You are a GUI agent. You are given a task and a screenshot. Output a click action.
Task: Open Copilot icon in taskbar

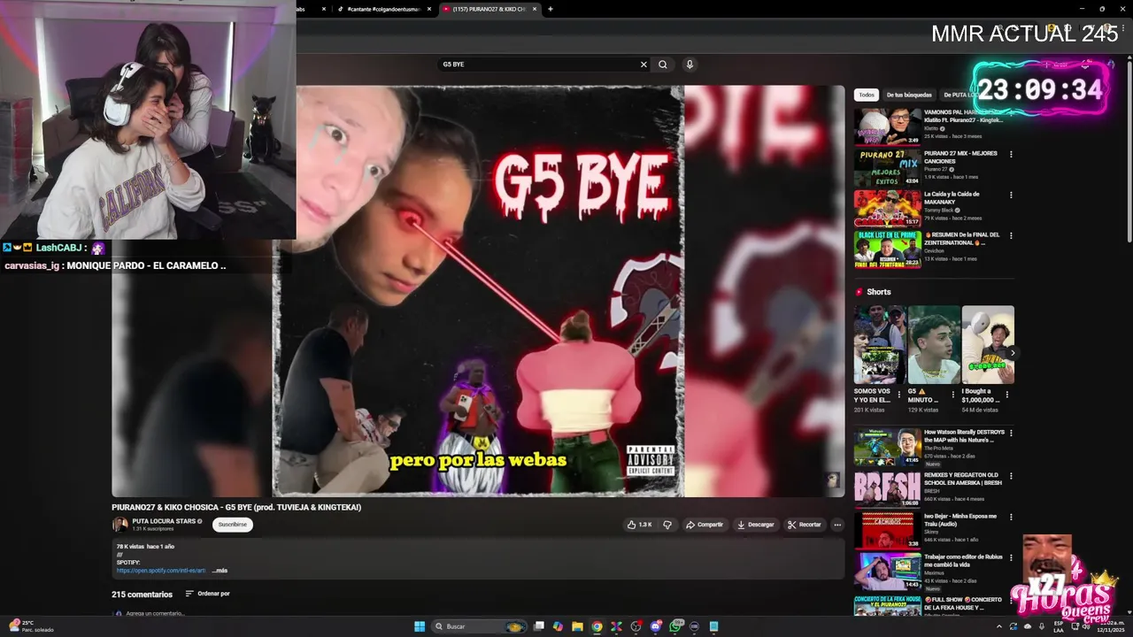point(558,626)
